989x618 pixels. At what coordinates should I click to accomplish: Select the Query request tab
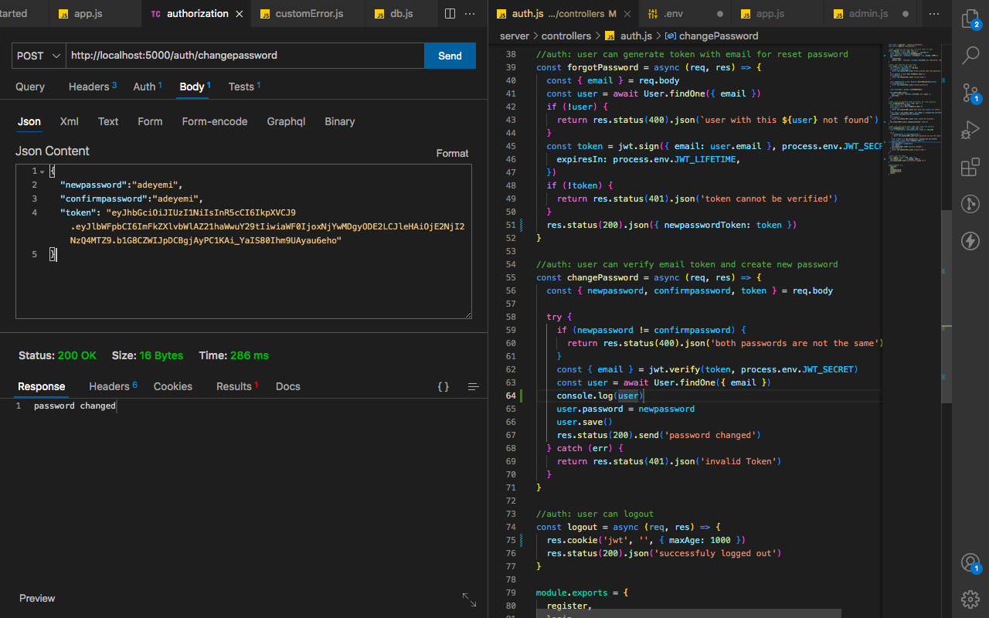[30, 87]
